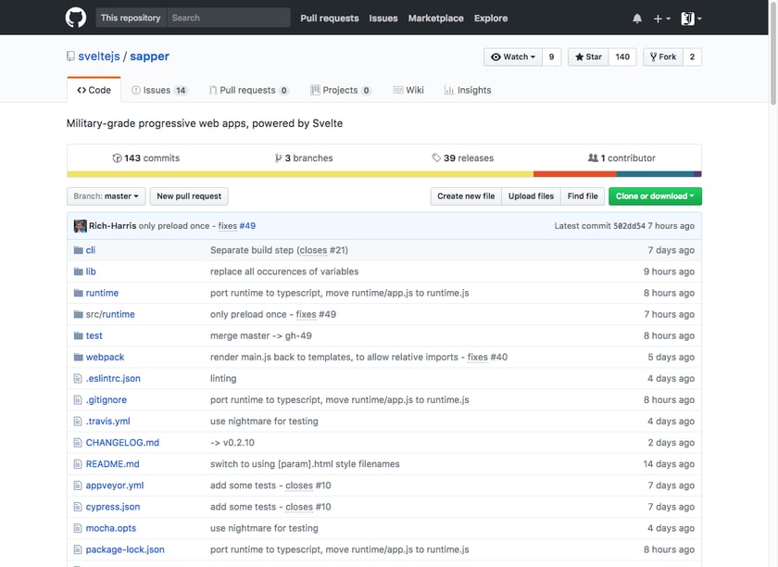Open the sveltejs owner link
The width and height of the screenshot is (778, 567).
(99, 57)
